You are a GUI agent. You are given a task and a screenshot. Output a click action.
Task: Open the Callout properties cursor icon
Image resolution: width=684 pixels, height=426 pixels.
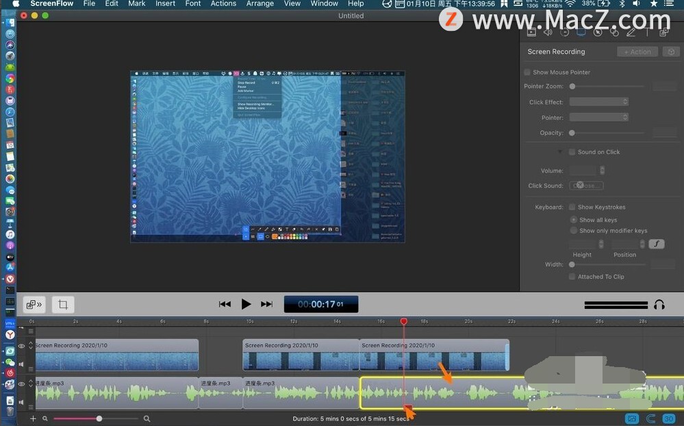pyautogui.click(x=598, y=32)
